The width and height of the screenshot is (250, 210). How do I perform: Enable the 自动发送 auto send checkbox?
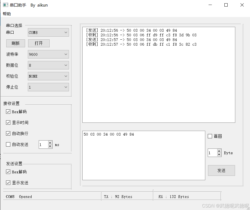pos(8,144)
